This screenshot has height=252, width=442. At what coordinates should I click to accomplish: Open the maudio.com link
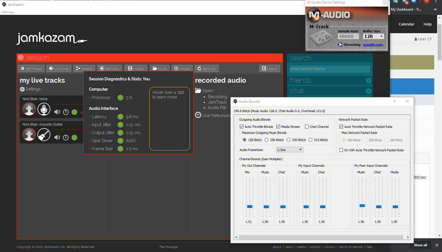click(x=373, y=45)
